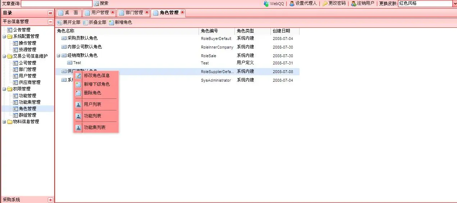Image resolution: width=457 pixels, height=203 pixels.
Task: Open 供应商管理 in sidebar tree
Action: click(x=29, y=82)
